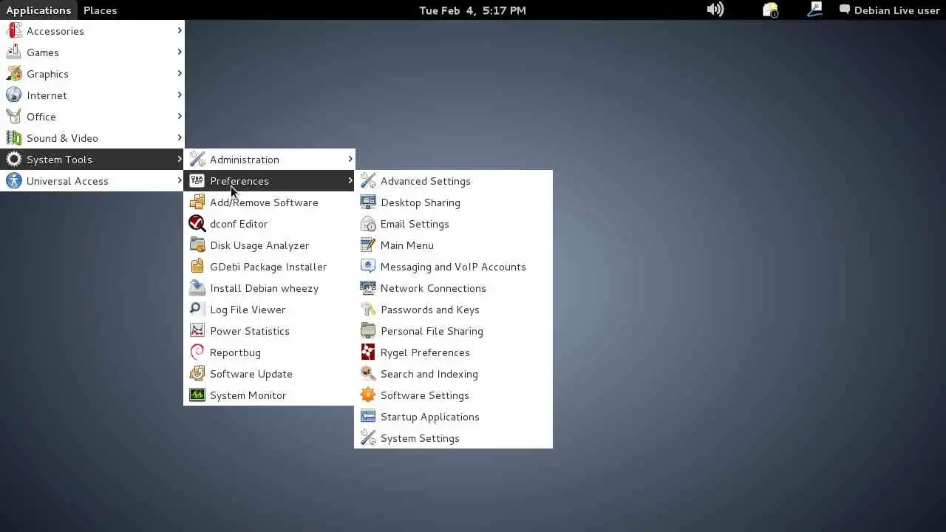Click the Preferences submenu arrow
Image resolution: width=946 pixels, height=532 pixels.
point(350,180)
